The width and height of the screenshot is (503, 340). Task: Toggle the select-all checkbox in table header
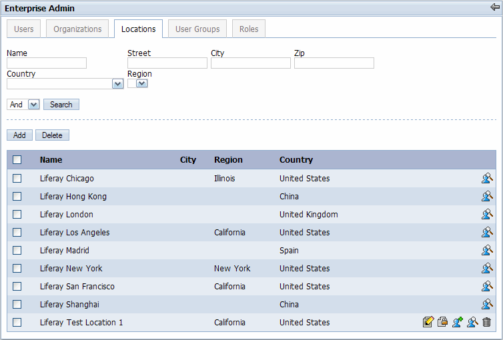(17, 159)
